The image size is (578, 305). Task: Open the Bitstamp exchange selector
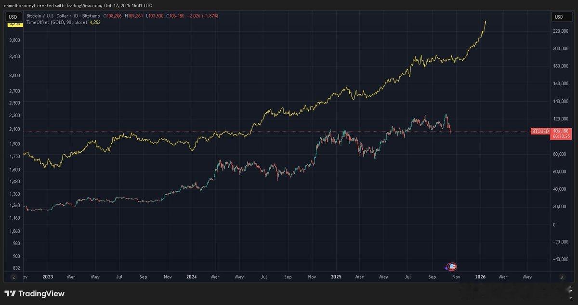click(x=92, y=15)
